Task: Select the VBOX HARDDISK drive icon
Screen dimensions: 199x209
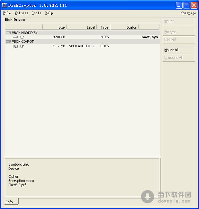Action: pyautogui.click(x=8, y=33)
